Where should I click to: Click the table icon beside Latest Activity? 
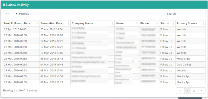click(x=4, y=5)
